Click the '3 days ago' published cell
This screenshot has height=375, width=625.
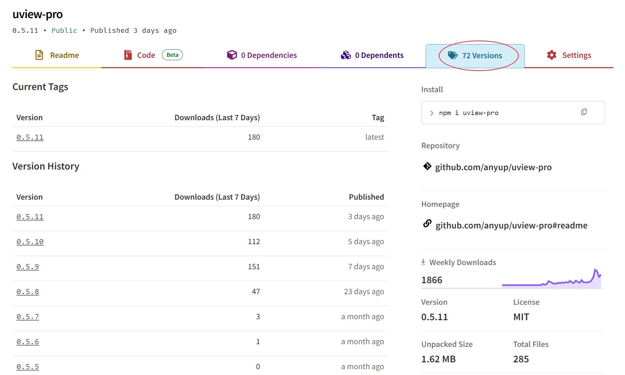point(366,217)
